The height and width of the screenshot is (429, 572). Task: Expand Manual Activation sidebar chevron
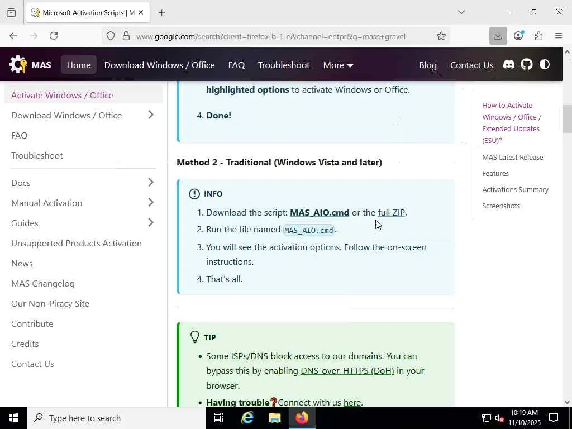click(x=151, y=202)
